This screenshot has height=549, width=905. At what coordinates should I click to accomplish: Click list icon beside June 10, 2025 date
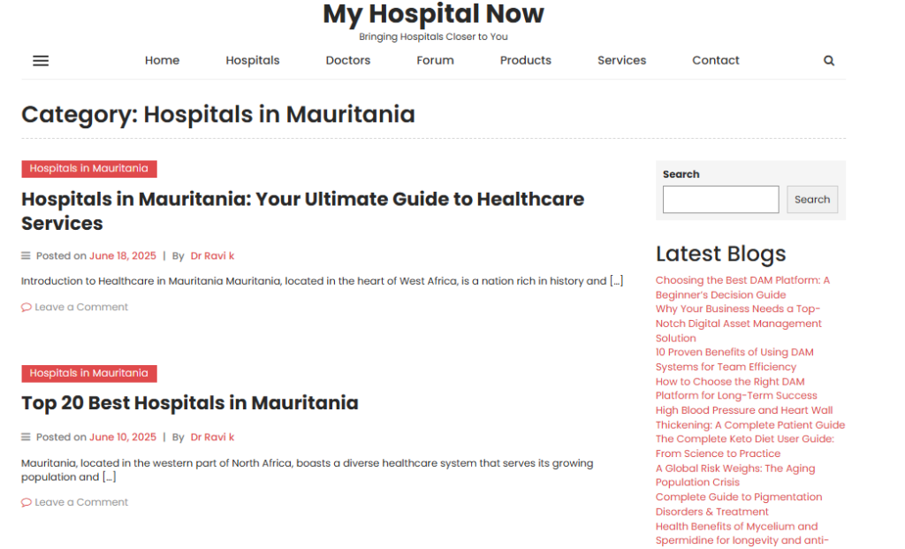[26, 437]
